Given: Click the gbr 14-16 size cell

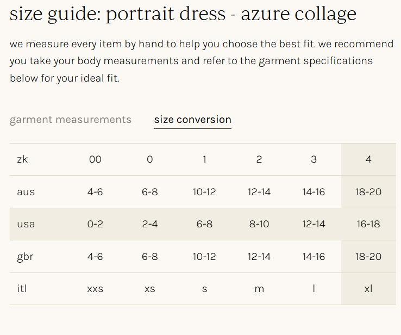Looking at the screenshot, I should (x=314, y=257).
